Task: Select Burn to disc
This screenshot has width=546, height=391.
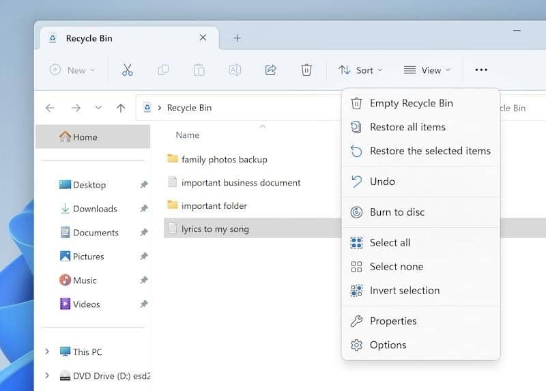Action: point(421,212)
